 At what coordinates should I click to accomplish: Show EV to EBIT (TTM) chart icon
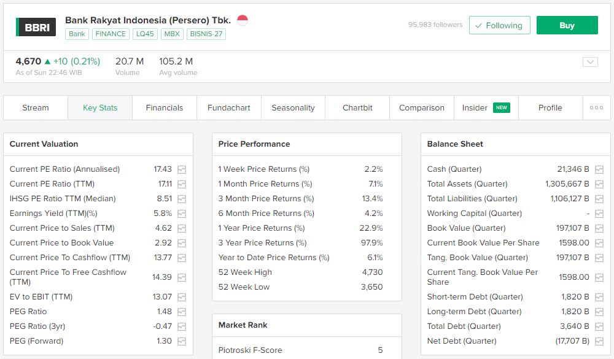click(182, 297)
